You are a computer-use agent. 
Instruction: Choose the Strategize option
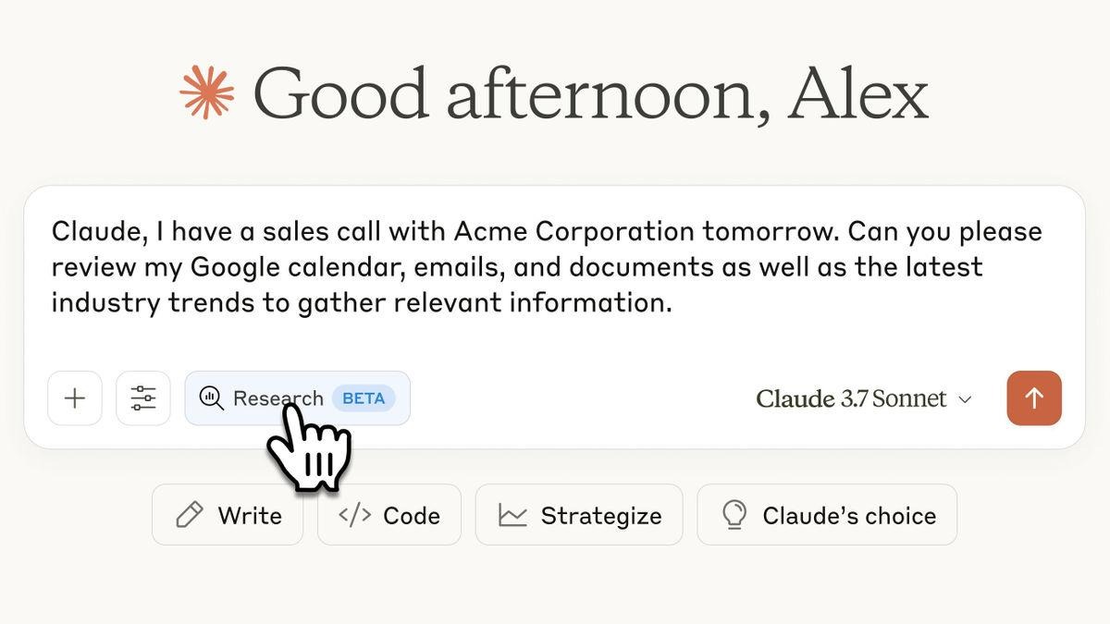[579, 513]
